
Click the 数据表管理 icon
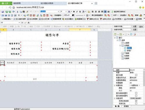point(51,19)
